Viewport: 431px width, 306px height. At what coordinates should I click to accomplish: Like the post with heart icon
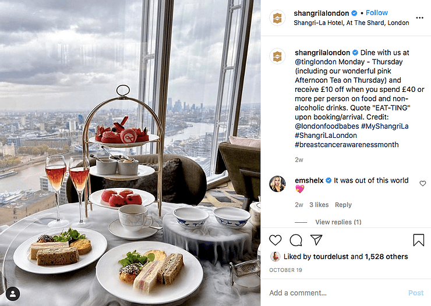pos(275,240)
